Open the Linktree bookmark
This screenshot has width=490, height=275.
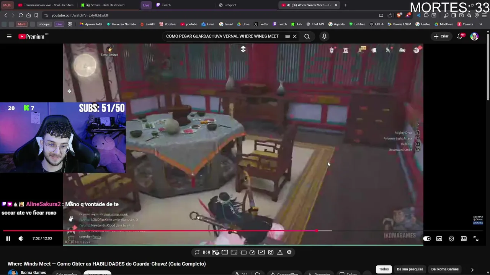[357, 24]
